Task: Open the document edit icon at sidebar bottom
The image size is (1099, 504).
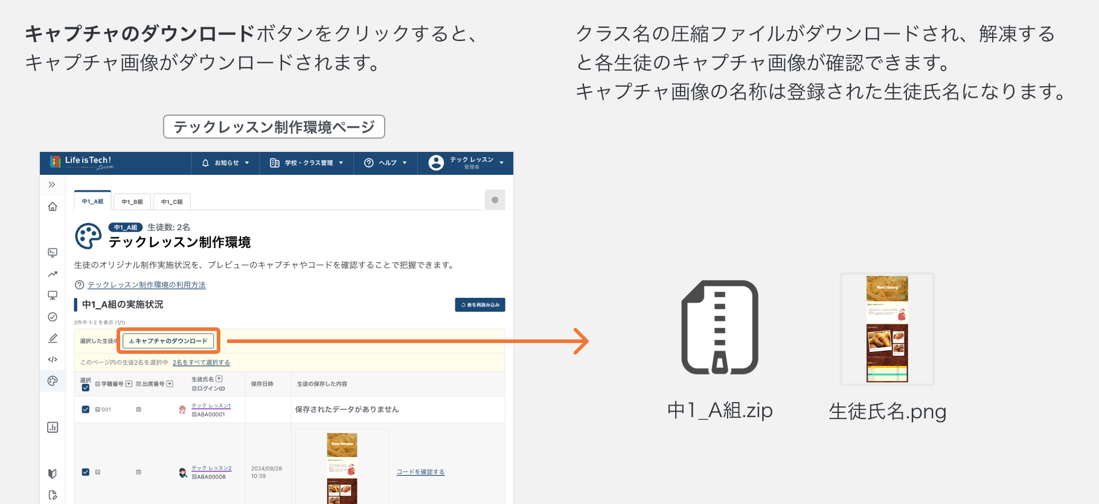Action: (x=53, y=495)
